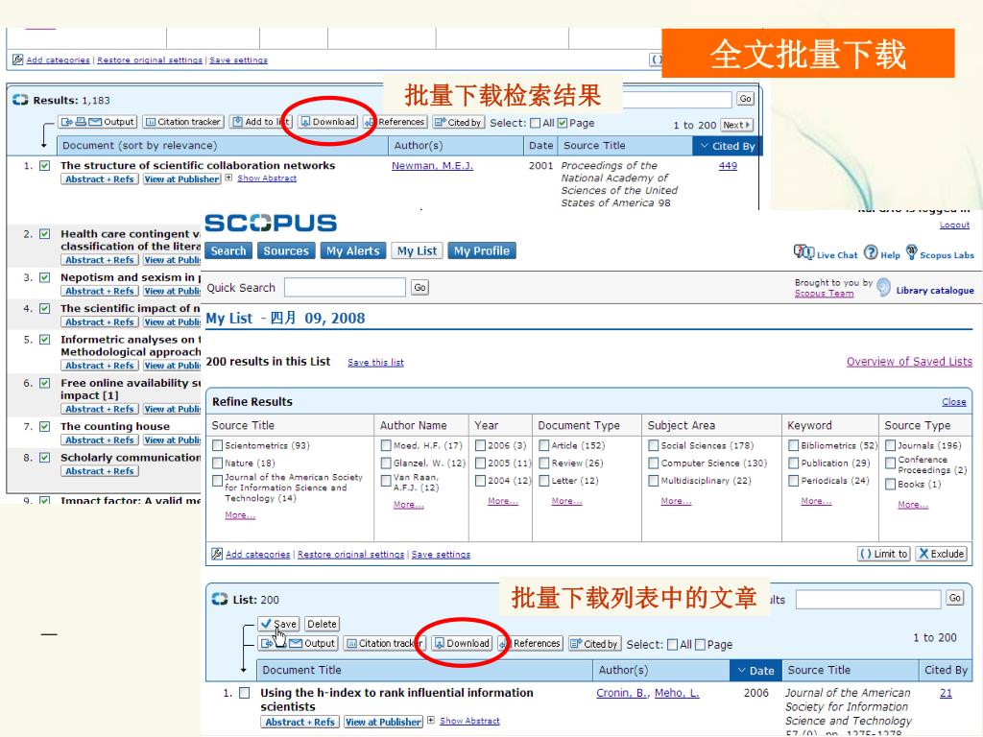Viewport: 983px width, 737px height.
Task: Click Add to list in Results toolbar
Action: 260,122
